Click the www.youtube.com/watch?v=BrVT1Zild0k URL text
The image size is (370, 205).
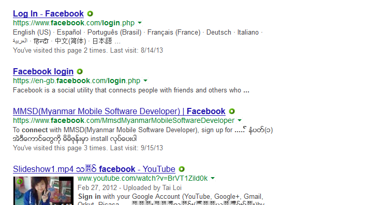142,178
